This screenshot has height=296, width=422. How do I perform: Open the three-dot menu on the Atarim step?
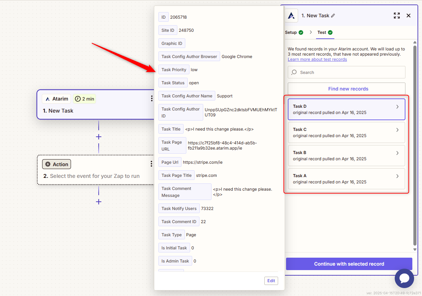click(151, 99)
